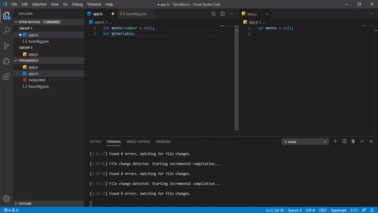378x213 pixels.
Task: Open More Actions for app.js editor group
Action: pos(371,14)
